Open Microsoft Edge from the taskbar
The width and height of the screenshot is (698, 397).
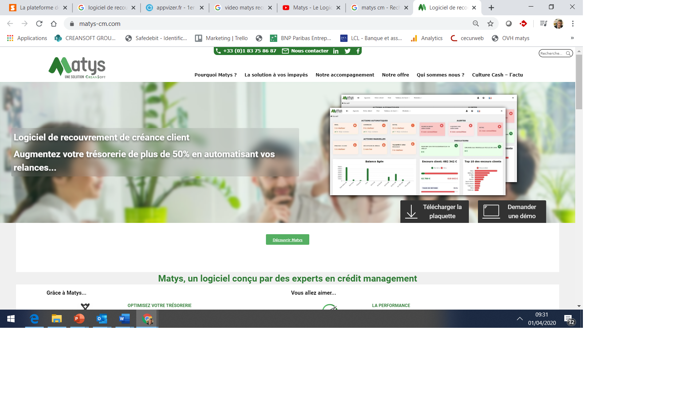(34, 319)
